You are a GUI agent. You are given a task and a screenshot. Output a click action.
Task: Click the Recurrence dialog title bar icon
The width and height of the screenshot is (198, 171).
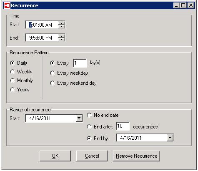click(x=7, y=5)
